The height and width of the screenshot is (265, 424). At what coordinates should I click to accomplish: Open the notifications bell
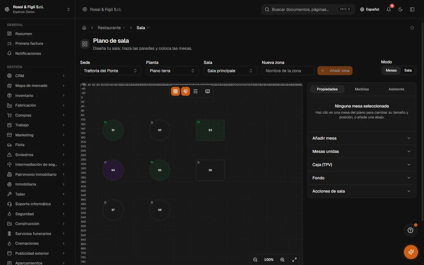pos(389,9)
